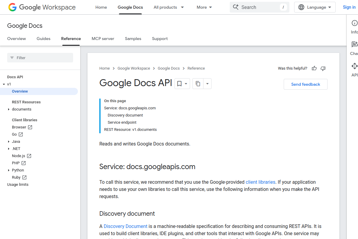Select Google Docs in top navigation
Viewport: 358px width, 239px height.
point(130,7)
